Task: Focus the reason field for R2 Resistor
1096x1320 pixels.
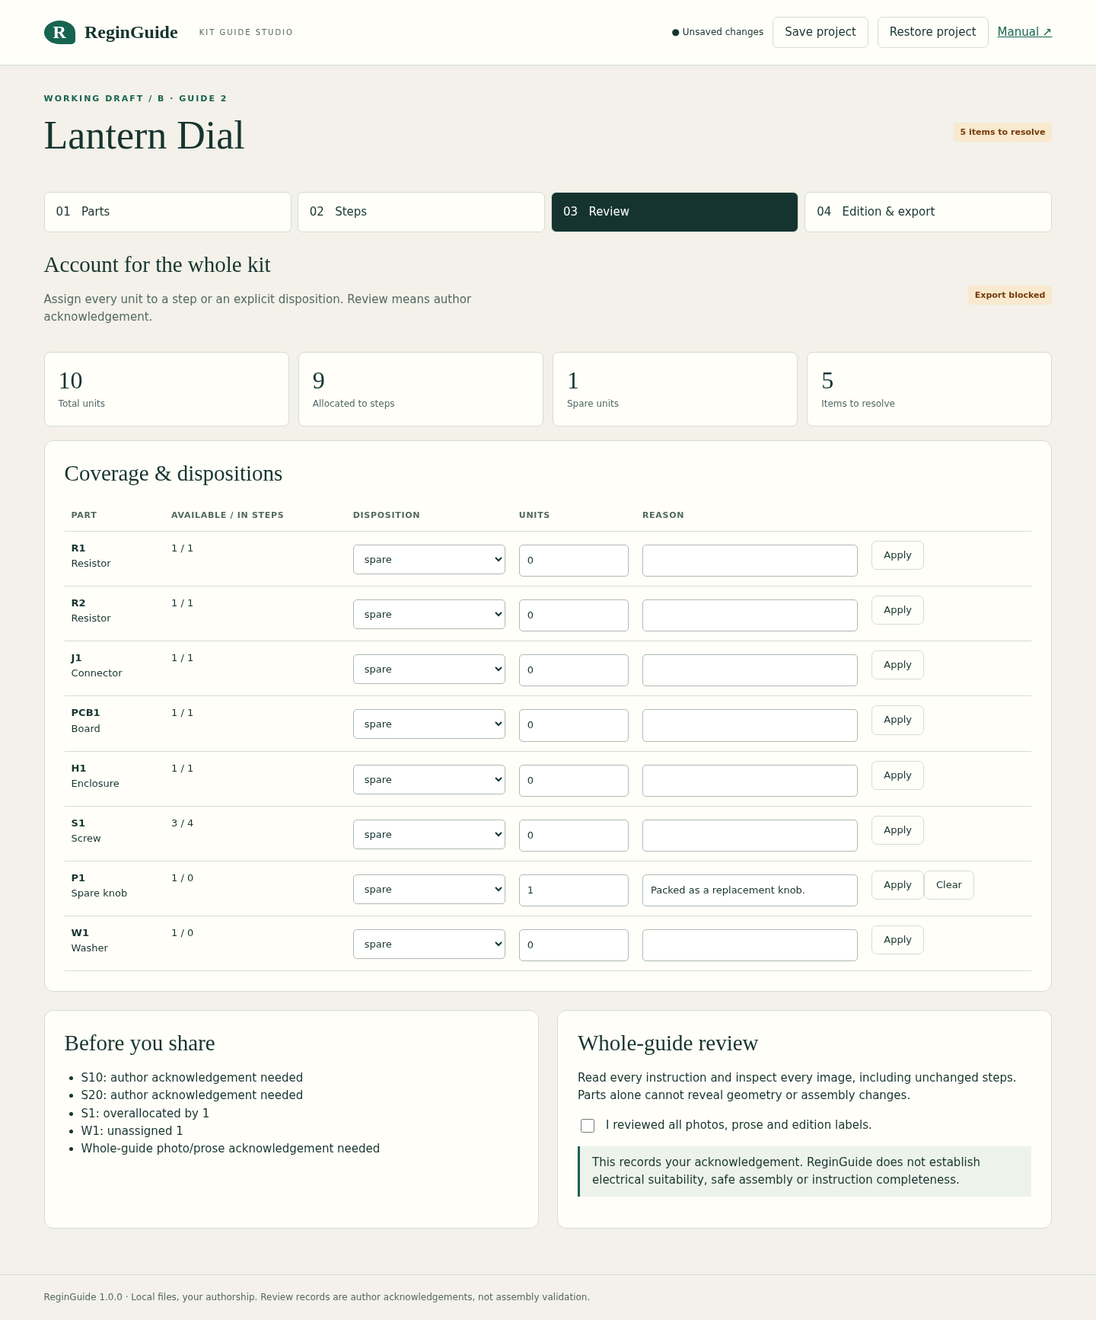Action: 750,615
